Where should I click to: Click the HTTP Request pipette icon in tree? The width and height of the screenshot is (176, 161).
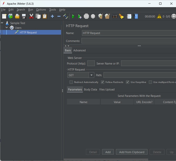[x=16, y=32]
